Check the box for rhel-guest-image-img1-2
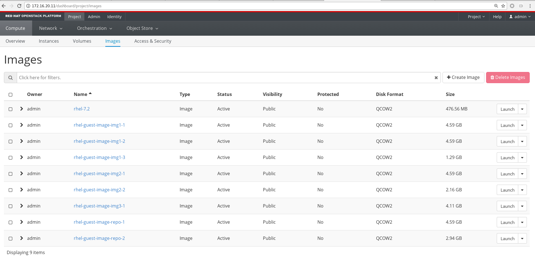 (x=11, y=142)
